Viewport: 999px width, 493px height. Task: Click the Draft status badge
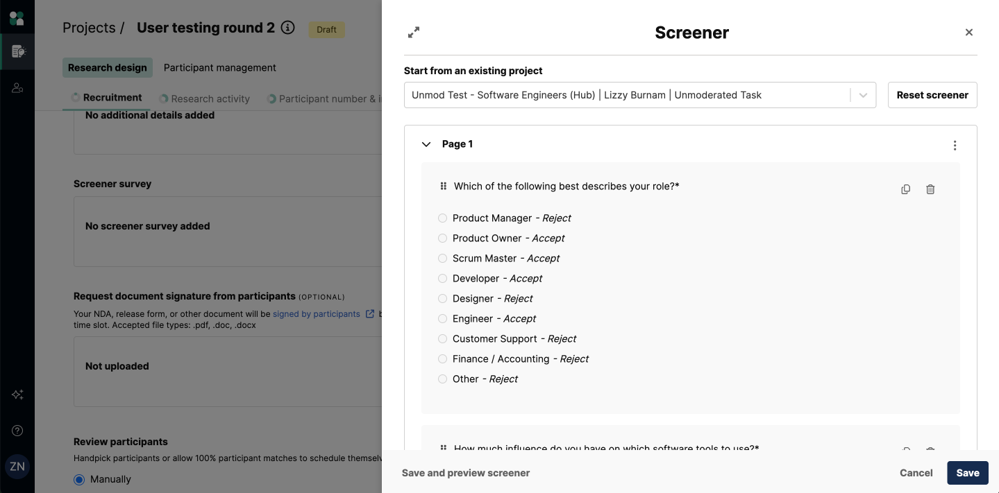327,30
